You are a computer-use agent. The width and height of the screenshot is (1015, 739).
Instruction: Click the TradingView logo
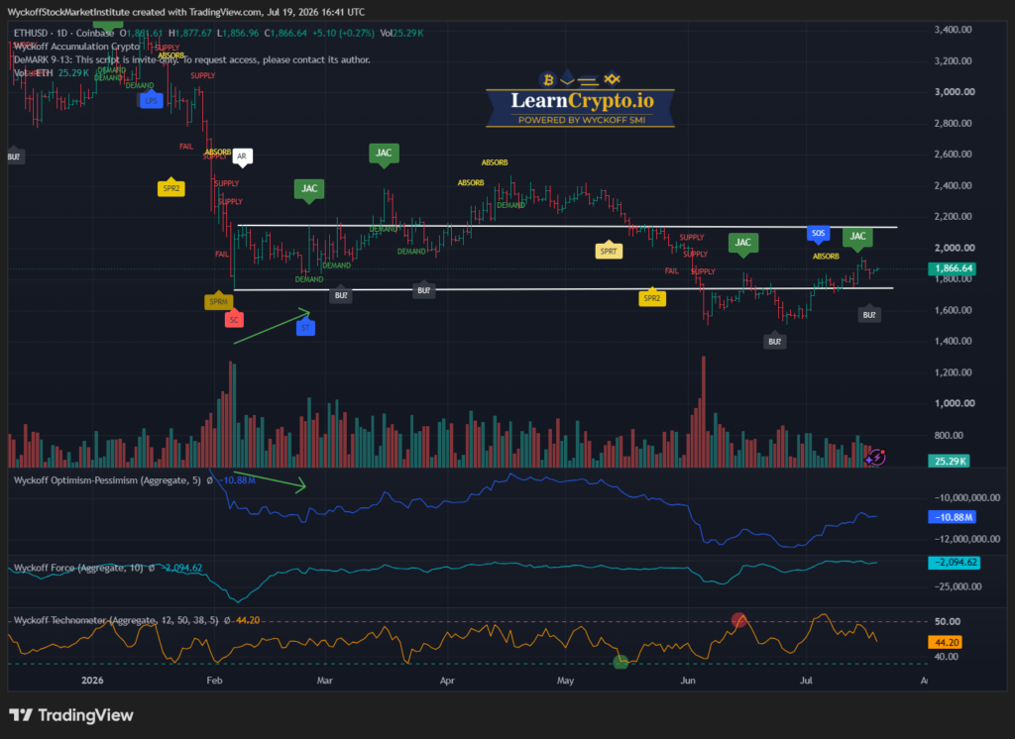coord(71,715)
